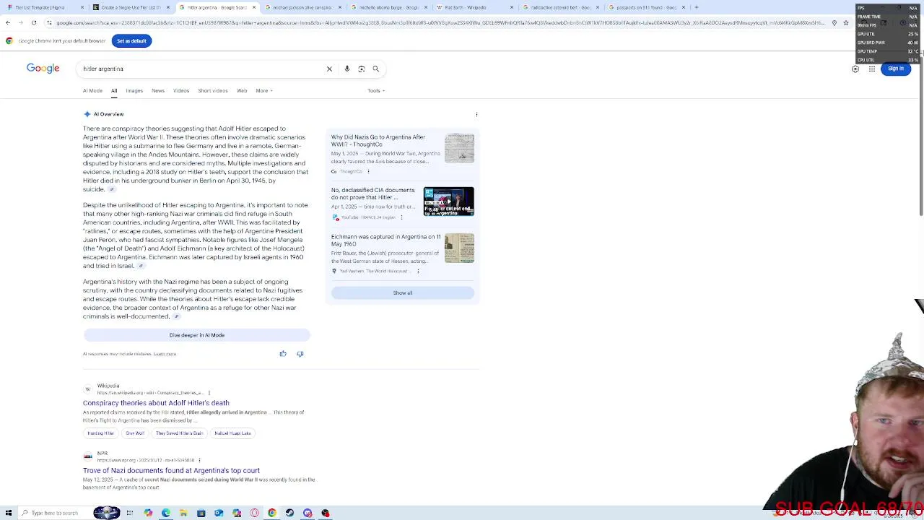Screen dimensions: 924x520
Task: Go back with Chrome's back arrow
Action: [x=8, y=22]
